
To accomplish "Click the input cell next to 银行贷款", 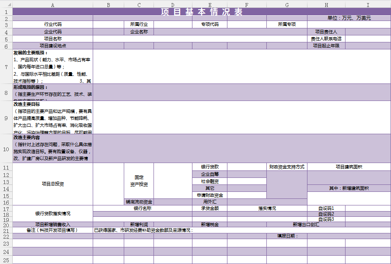I will (x=247, y=167).
